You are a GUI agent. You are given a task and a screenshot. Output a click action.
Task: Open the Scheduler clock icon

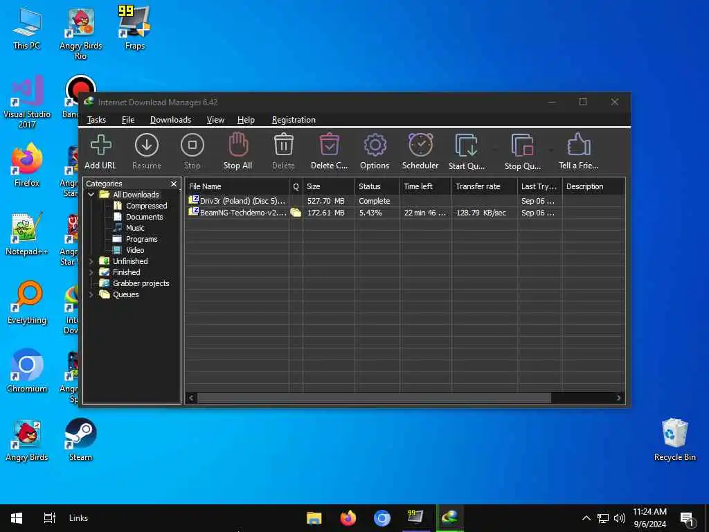420,151
